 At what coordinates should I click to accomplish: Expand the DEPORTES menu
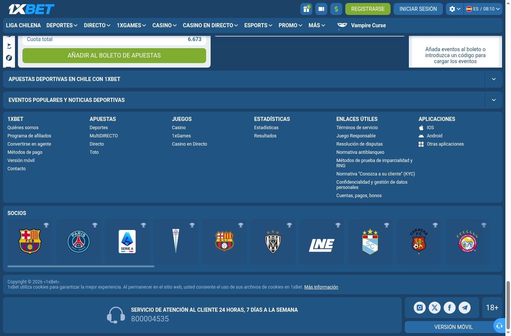click(62, 25)
